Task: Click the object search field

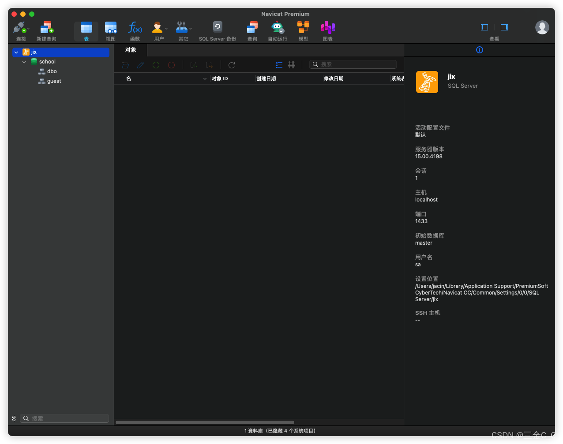Action: click(353, 64)
